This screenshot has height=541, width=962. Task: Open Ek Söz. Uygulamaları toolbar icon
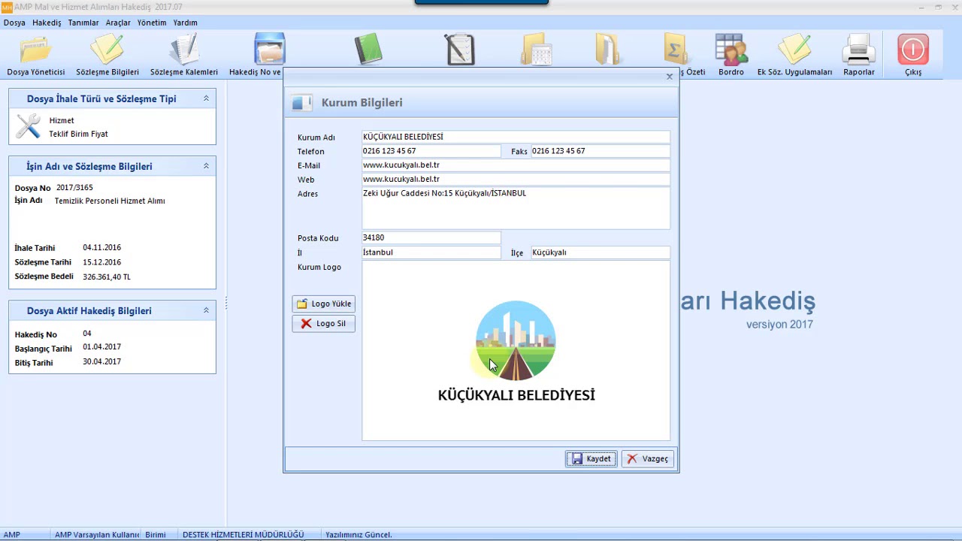pyautogui.click(x=794, y=56)
